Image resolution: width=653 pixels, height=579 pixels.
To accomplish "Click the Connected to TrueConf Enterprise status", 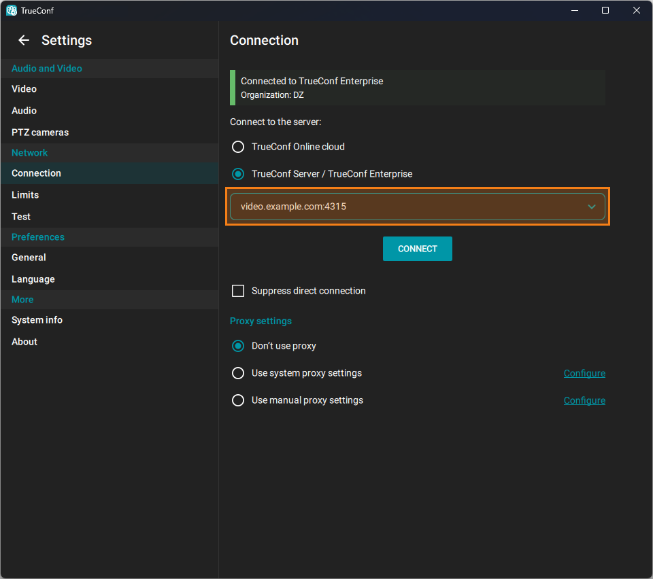I will coord(312,81).
